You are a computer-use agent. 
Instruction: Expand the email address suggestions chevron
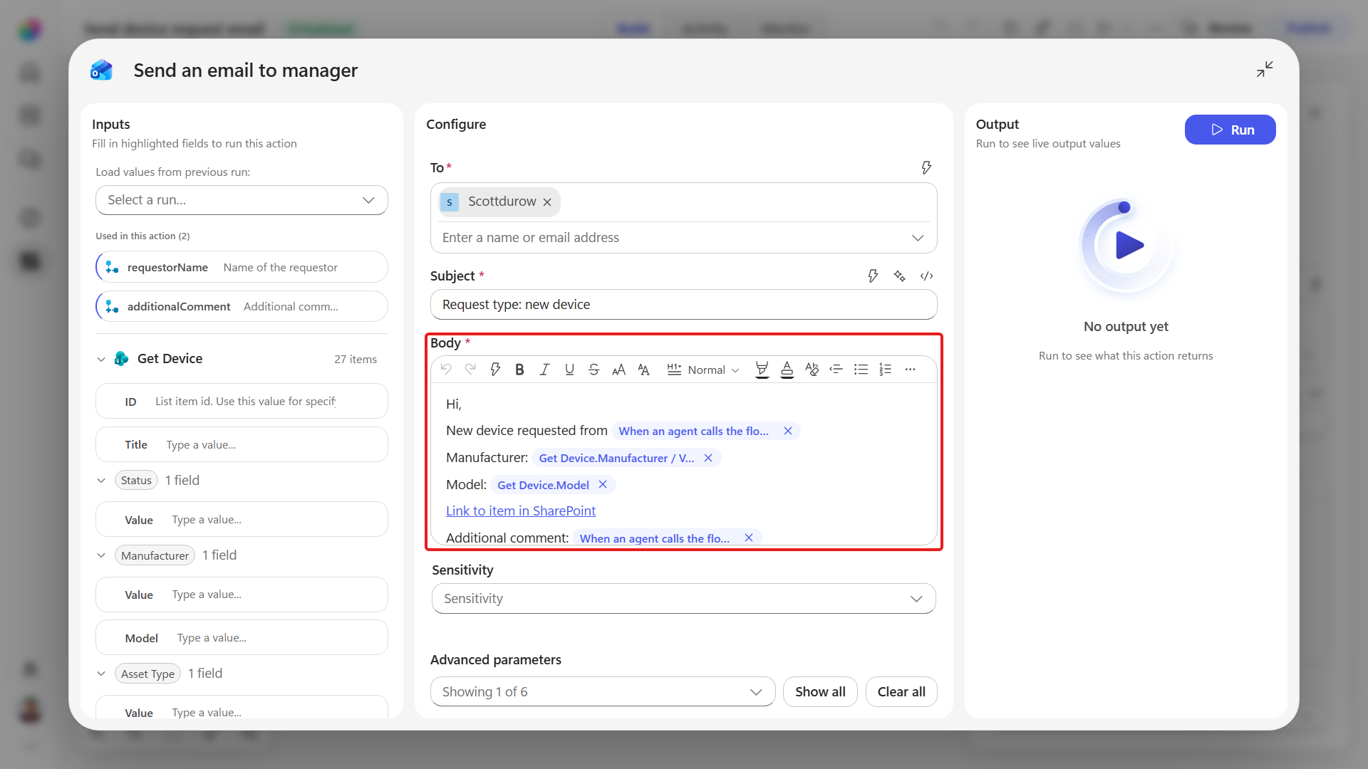(918, 238)
